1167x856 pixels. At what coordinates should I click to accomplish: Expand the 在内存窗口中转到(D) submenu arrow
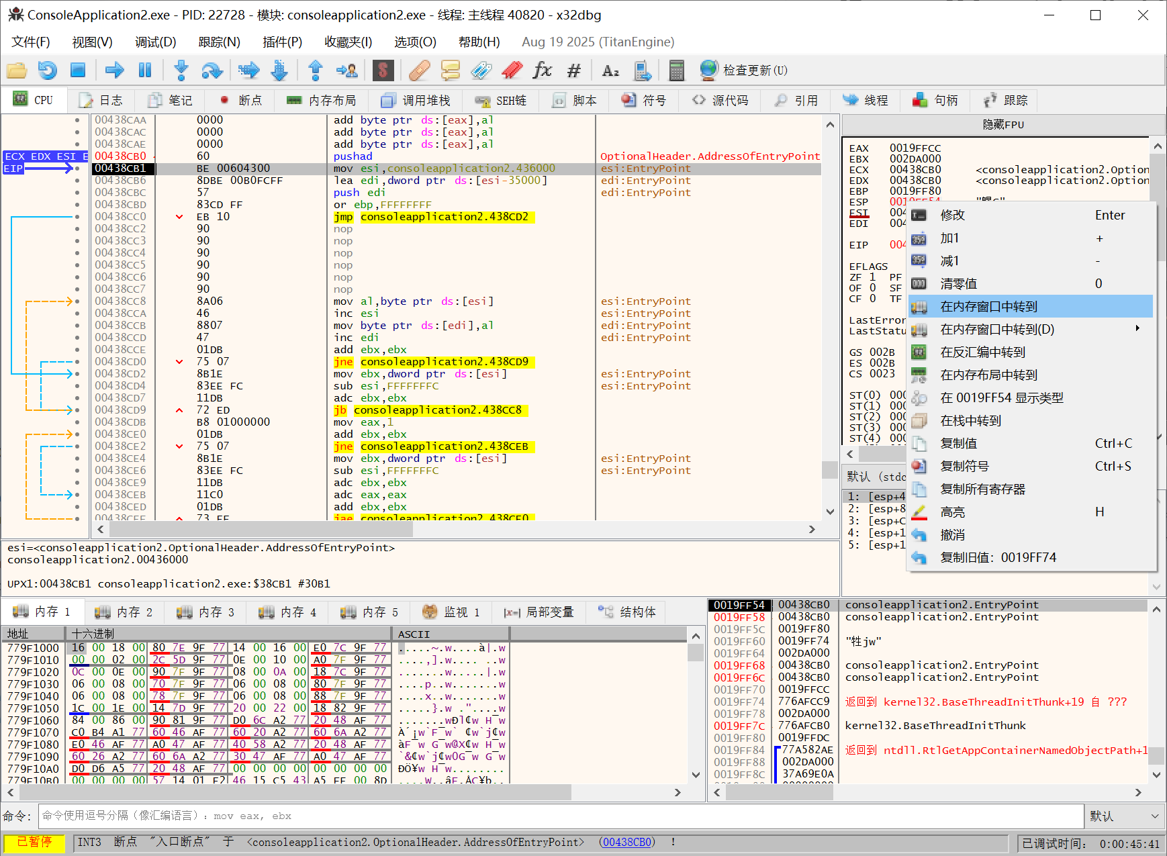(1137, 329)
